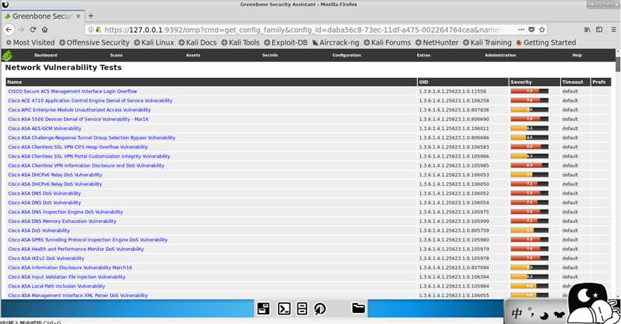Open the Offensive Security bookmark
The width and height of the screenshot is (621, 324).
click(94, 42)
